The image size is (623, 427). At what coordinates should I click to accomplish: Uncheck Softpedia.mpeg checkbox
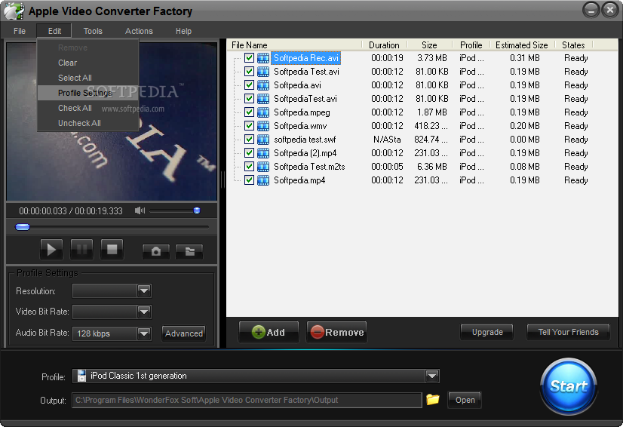click(249, 112)
